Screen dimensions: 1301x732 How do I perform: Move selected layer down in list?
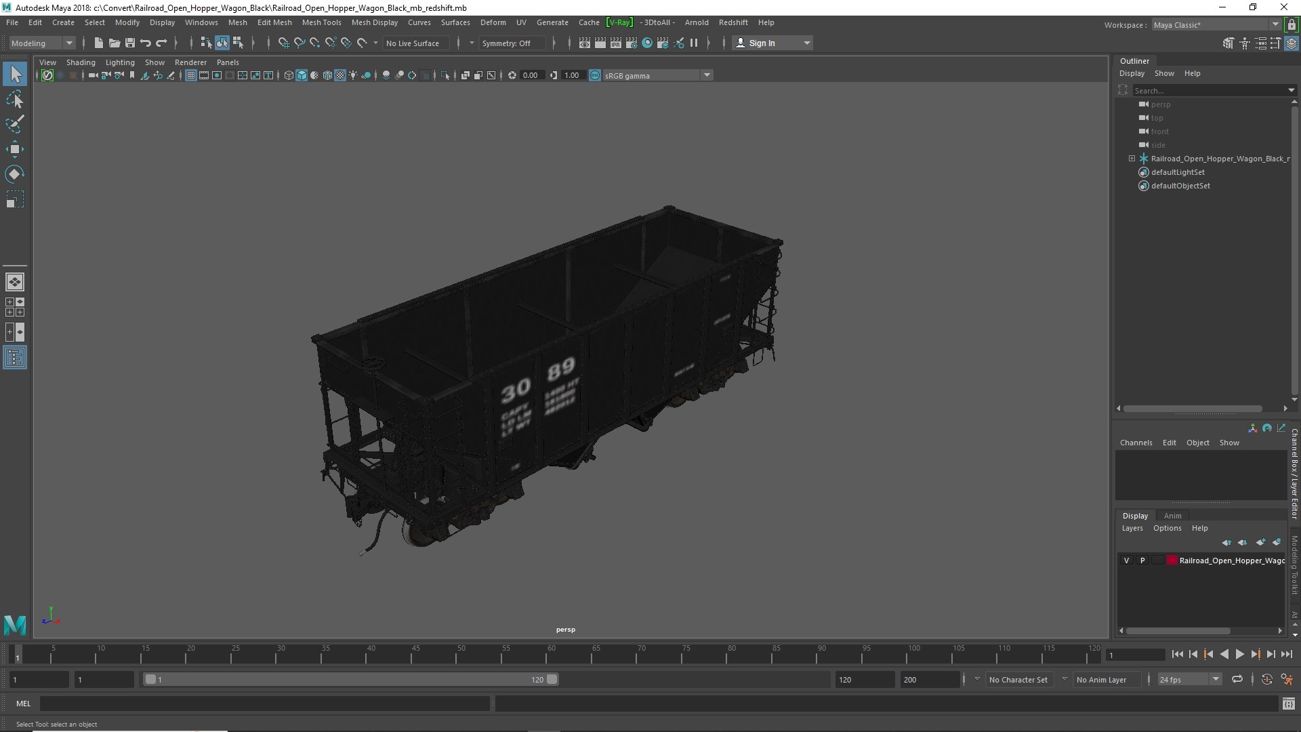tap(1243, 542)
